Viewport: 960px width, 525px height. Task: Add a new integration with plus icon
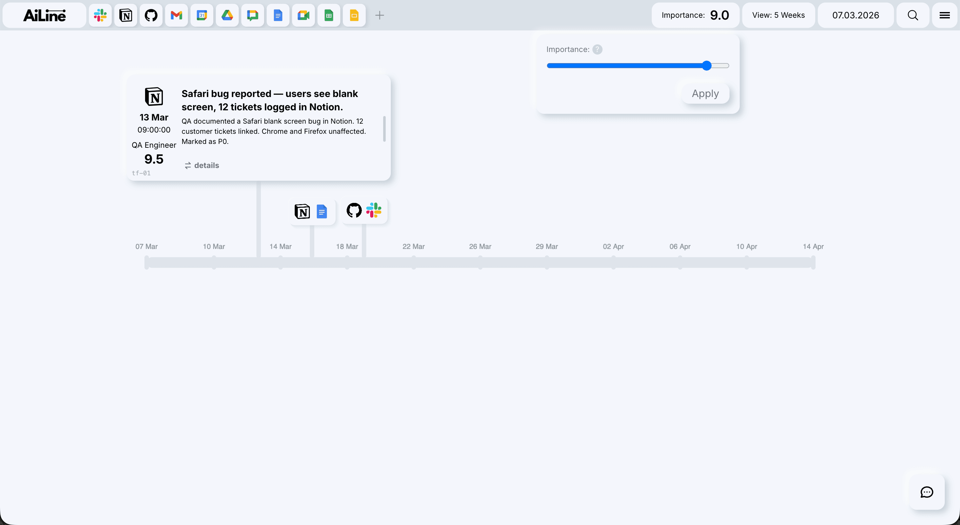[x=379, y=15]
